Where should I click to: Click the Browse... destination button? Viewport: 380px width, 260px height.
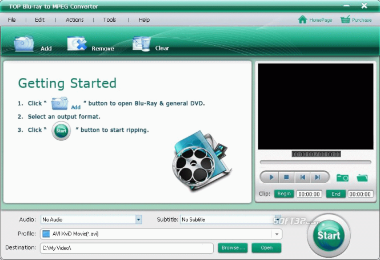233,248
